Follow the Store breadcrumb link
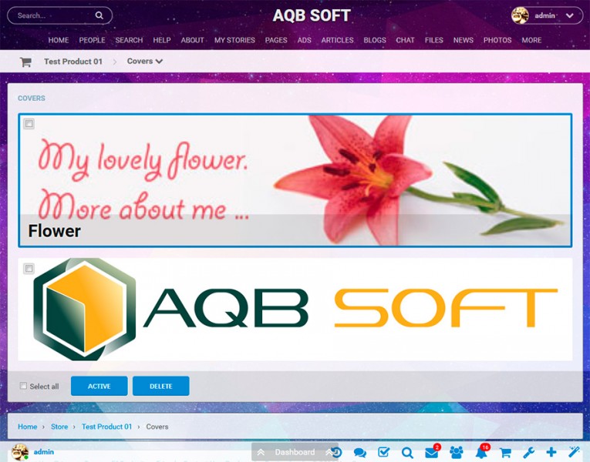Image resolution: width=590 pixels, height=462 pixels. [59, 427]
